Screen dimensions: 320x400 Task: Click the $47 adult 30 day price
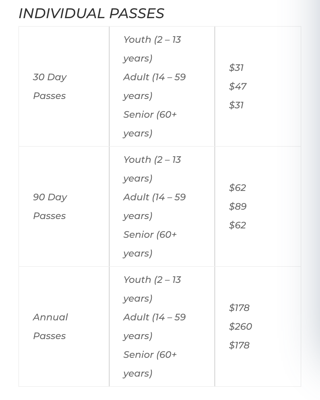[x=238, y=86]
